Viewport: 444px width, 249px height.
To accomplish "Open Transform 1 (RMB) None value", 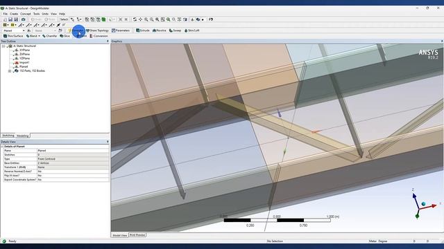I will pos(73,167).
